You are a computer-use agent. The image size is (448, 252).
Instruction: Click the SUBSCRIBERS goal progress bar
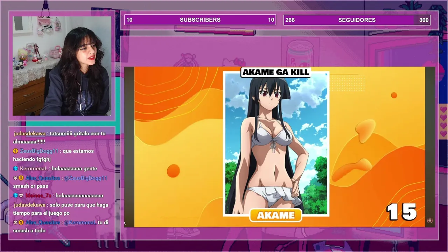click(x=200, y=20)
